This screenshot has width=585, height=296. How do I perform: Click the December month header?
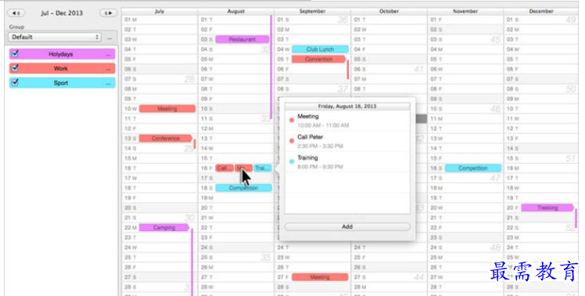click(541, 11)
